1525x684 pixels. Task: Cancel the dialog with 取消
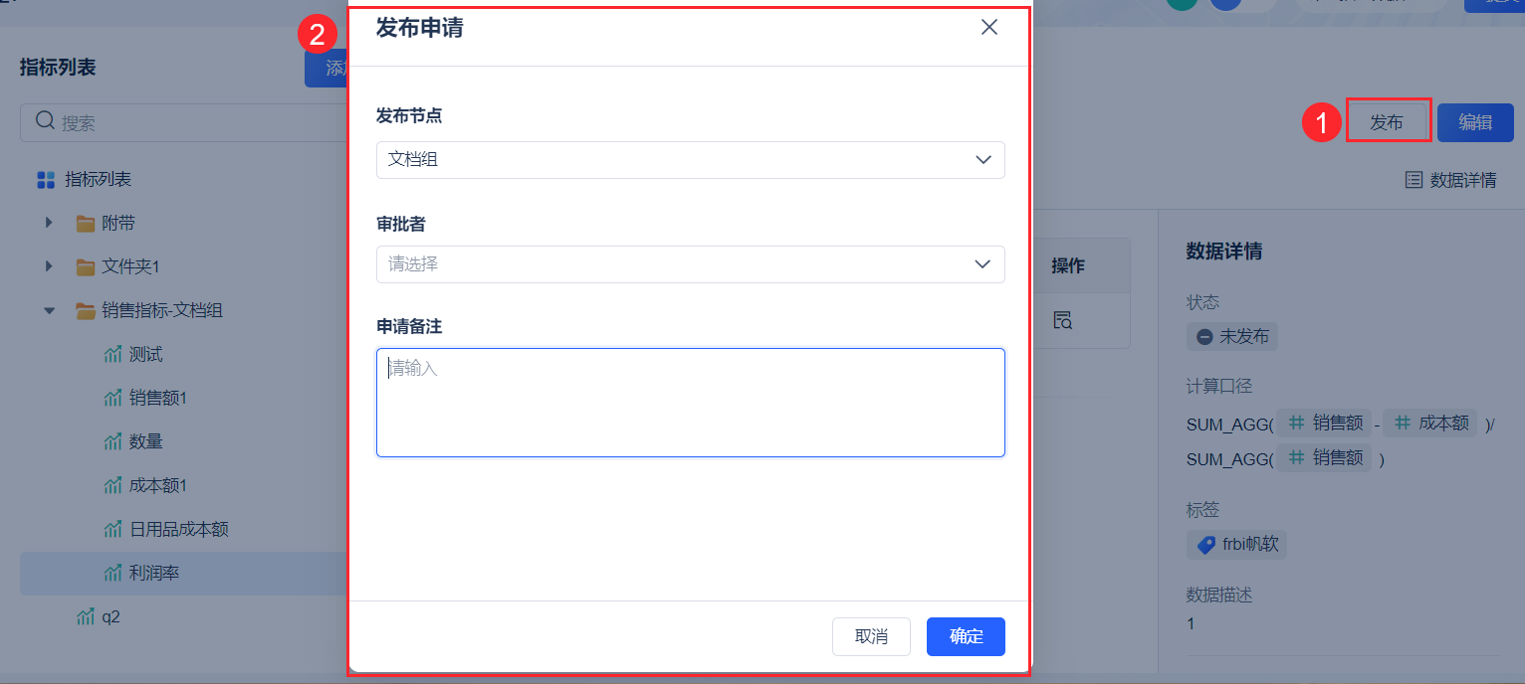tap(871, 637)
